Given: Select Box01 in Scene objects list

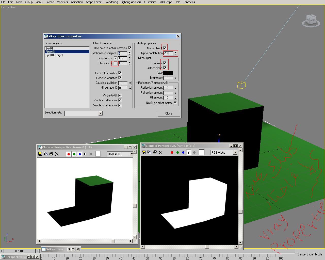Looking at the screenshot, I should 67,48.
